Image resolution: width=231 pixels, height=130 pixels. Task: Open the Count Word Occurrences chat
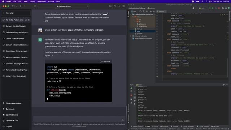coord(16,51)
